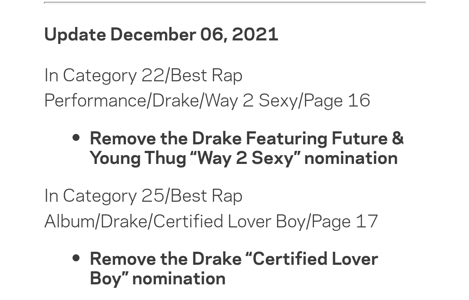The width and height of the screenshot is (469, 300).
Task: Click "nomination" after the "Way 2 Sexy" title
Action: (351, 158)
